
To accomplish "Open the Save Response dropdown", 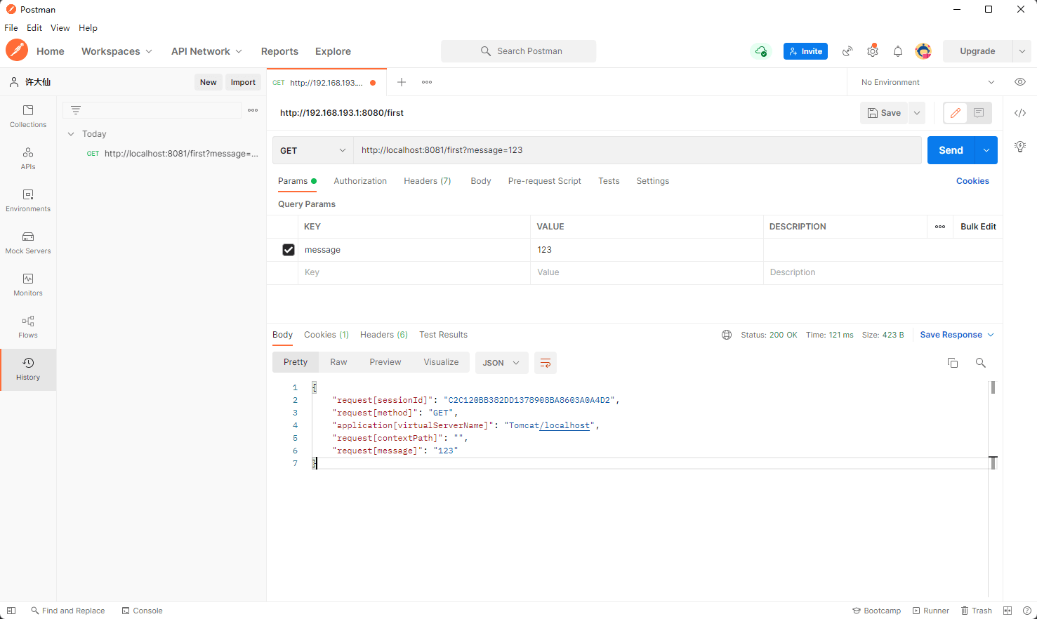I will pyautogui.click(x=957, y=335).
